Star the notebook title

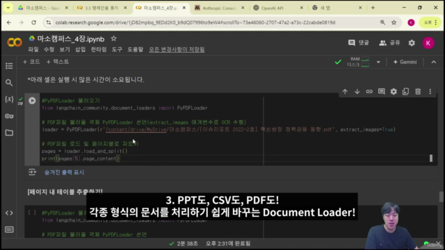[113, 39]
